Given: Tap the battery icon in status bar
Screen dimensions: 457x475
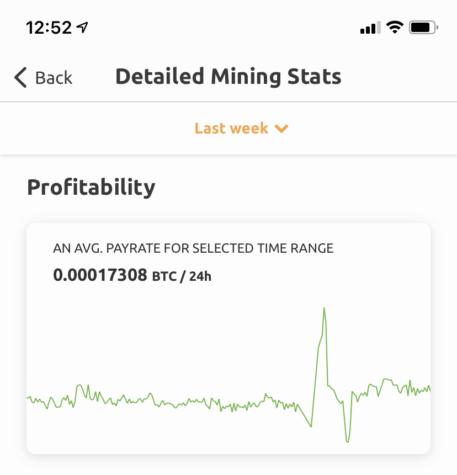Looking at the screenshot, I should pos(423,27).
